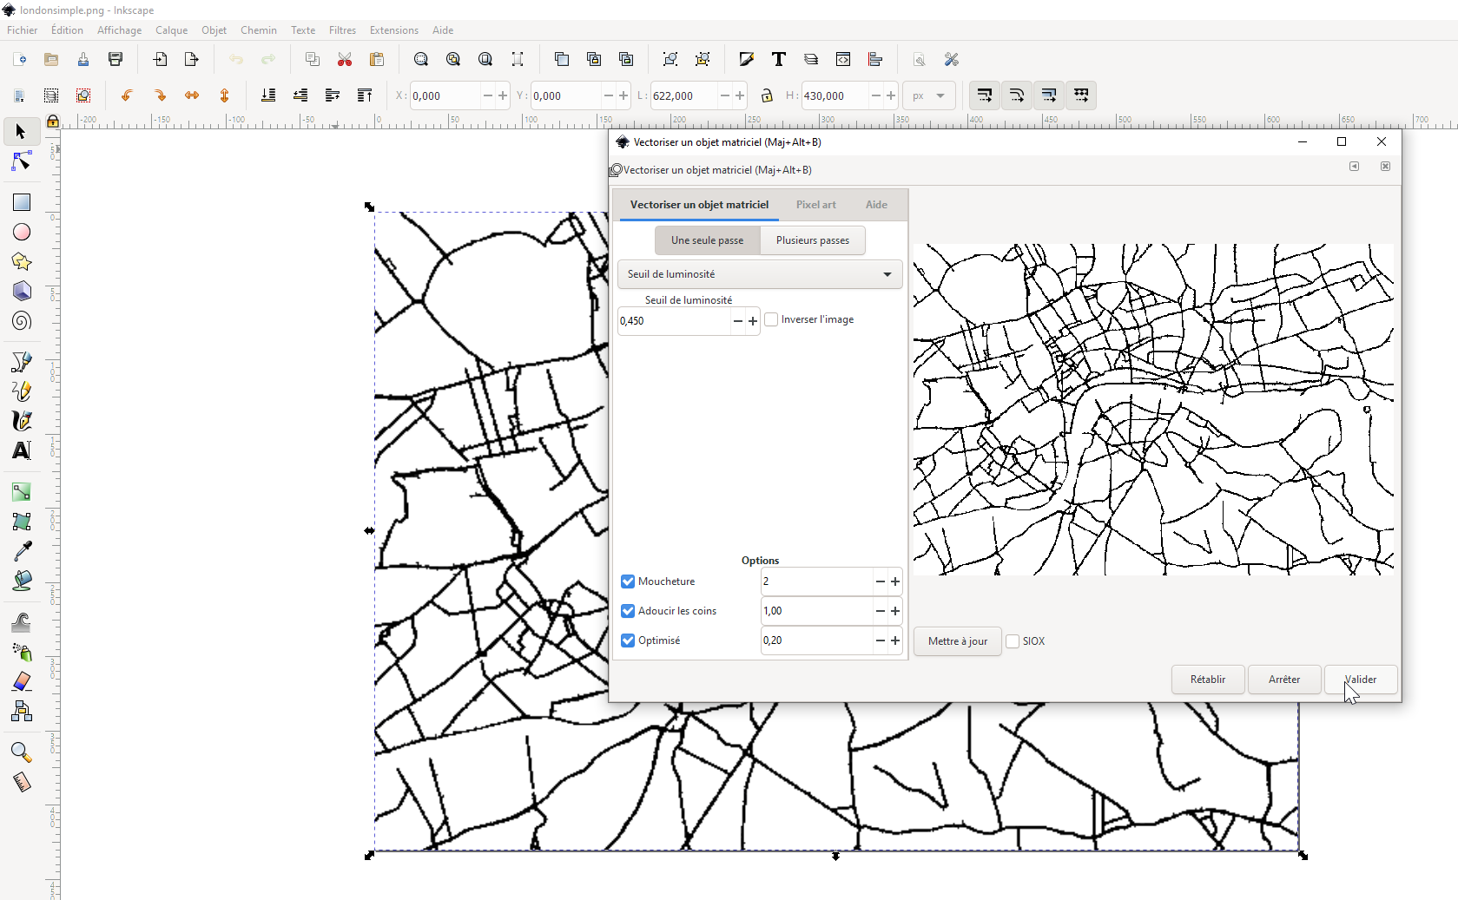1458x900 pixels.
Task: Open the Filtres menu
Action: click(342, 30)
